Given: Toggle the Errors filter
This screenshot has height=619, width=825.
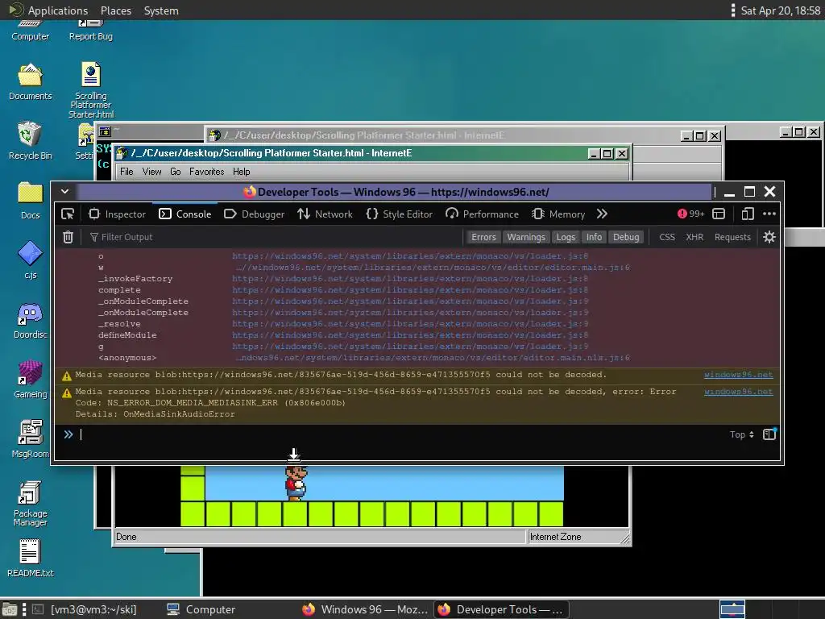Looking at the screenshot, I should [483, 237].
